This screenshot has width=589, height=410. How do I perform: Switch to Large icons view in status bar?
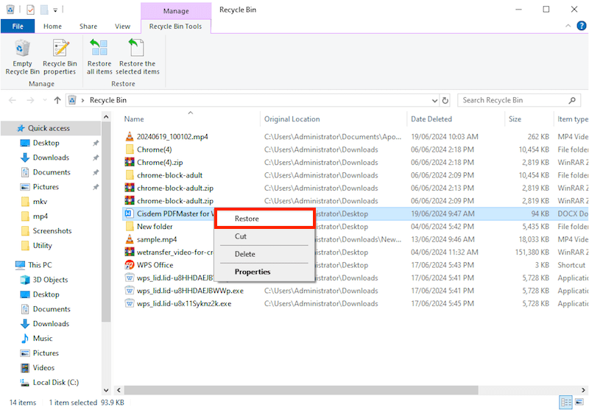point(579,402)
